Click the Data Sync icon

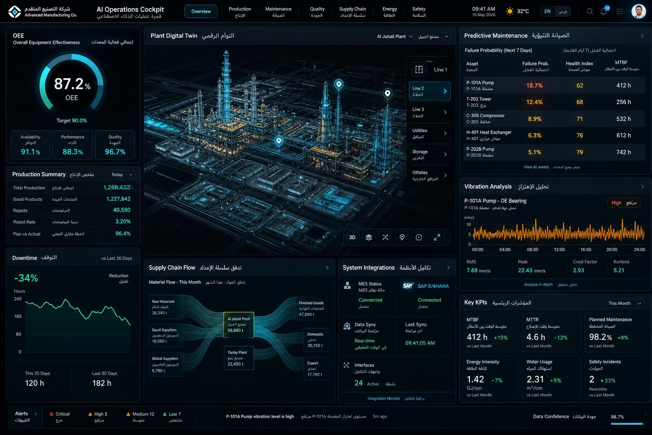tap(346, 326)
